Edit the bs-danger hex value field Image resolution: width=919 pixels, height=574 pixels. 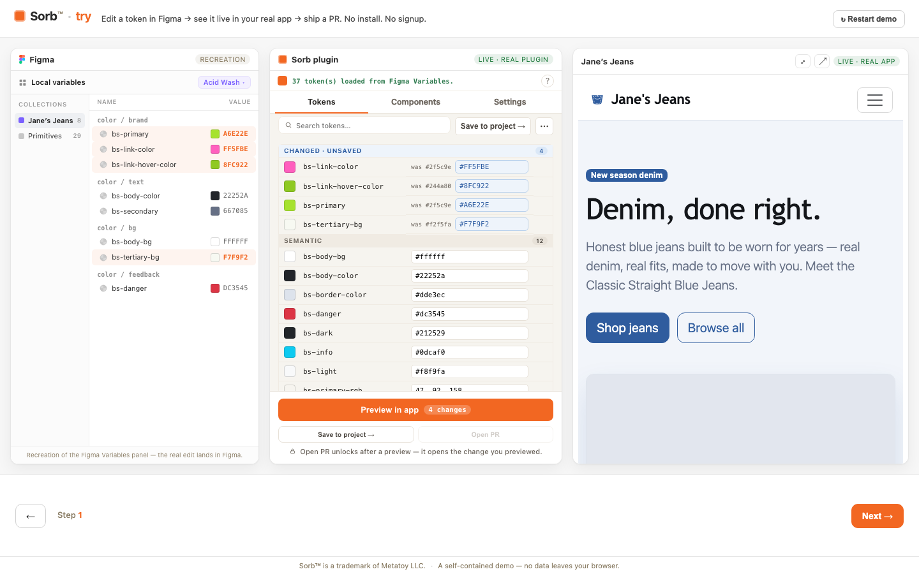pos(470,314)
